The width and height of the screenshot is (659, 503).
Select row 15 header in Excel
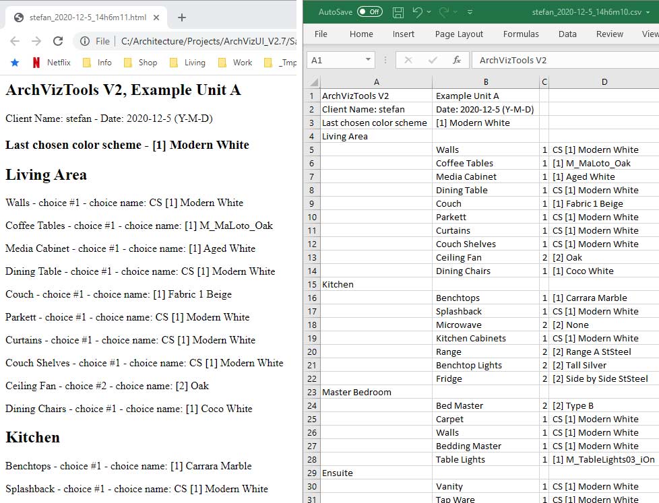pyautogui.click(x=312, y=284)
